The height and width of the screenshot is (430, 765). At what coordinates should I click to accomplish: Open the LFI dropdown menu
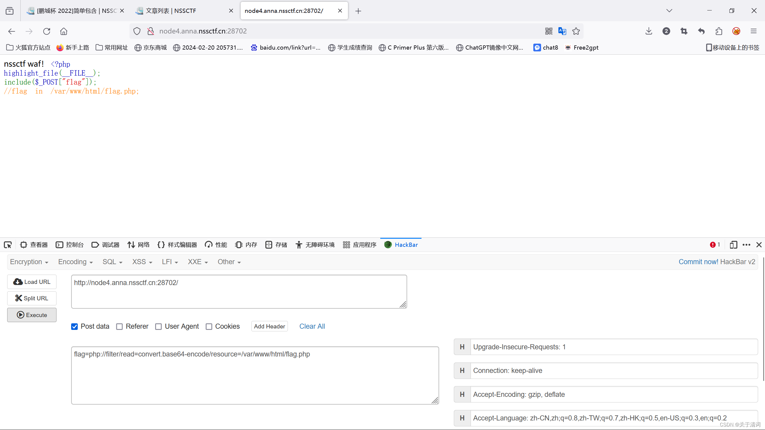point(170,262)
